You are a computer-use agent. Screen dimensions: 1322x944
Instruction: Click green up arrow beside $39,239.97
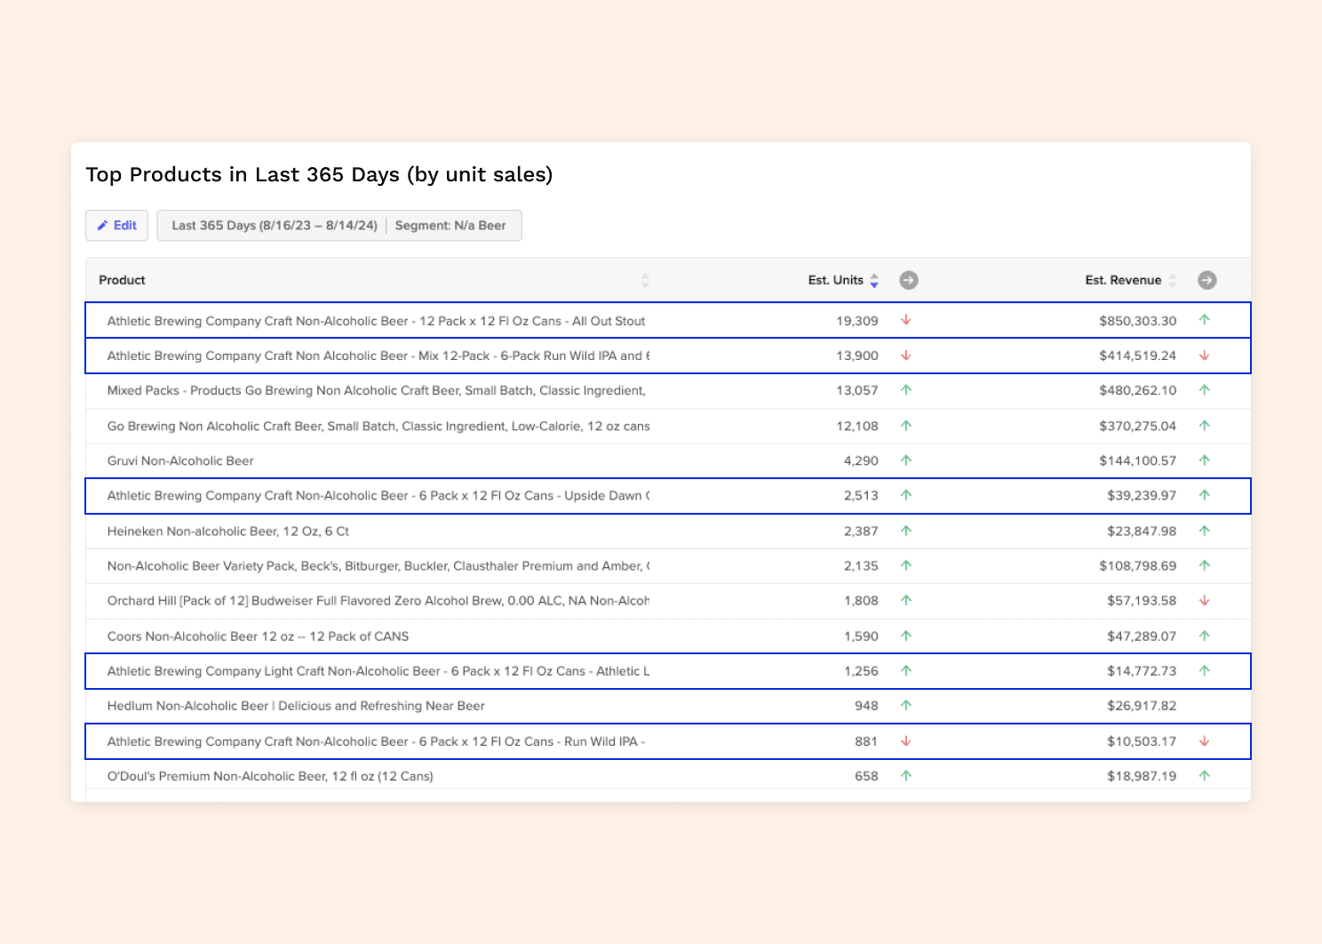(1205, 495)
